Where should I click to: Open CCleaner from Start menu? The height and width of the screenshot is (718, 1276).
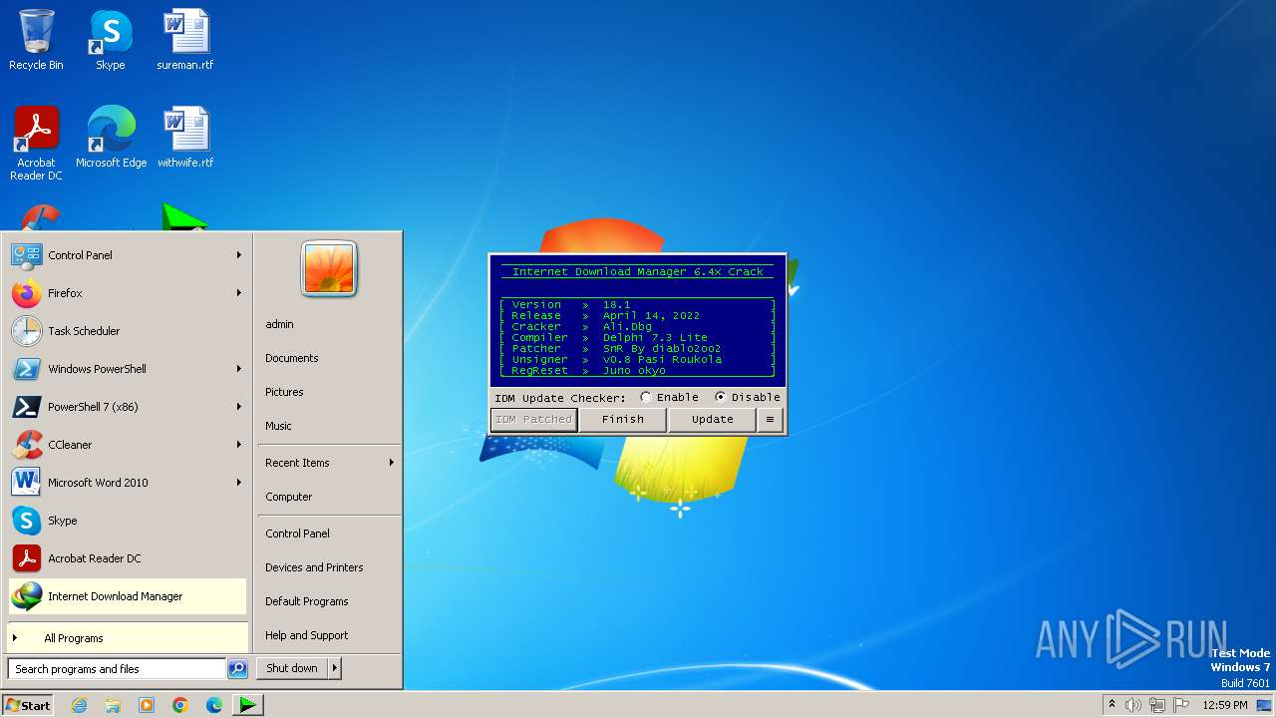click(x=127, y=445)
